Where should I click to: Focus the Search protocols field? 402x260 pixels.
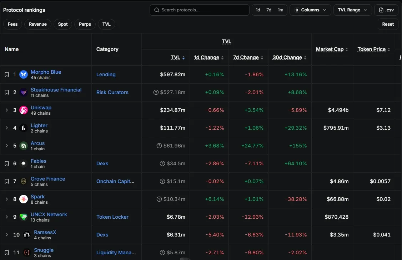pos(200,10)
